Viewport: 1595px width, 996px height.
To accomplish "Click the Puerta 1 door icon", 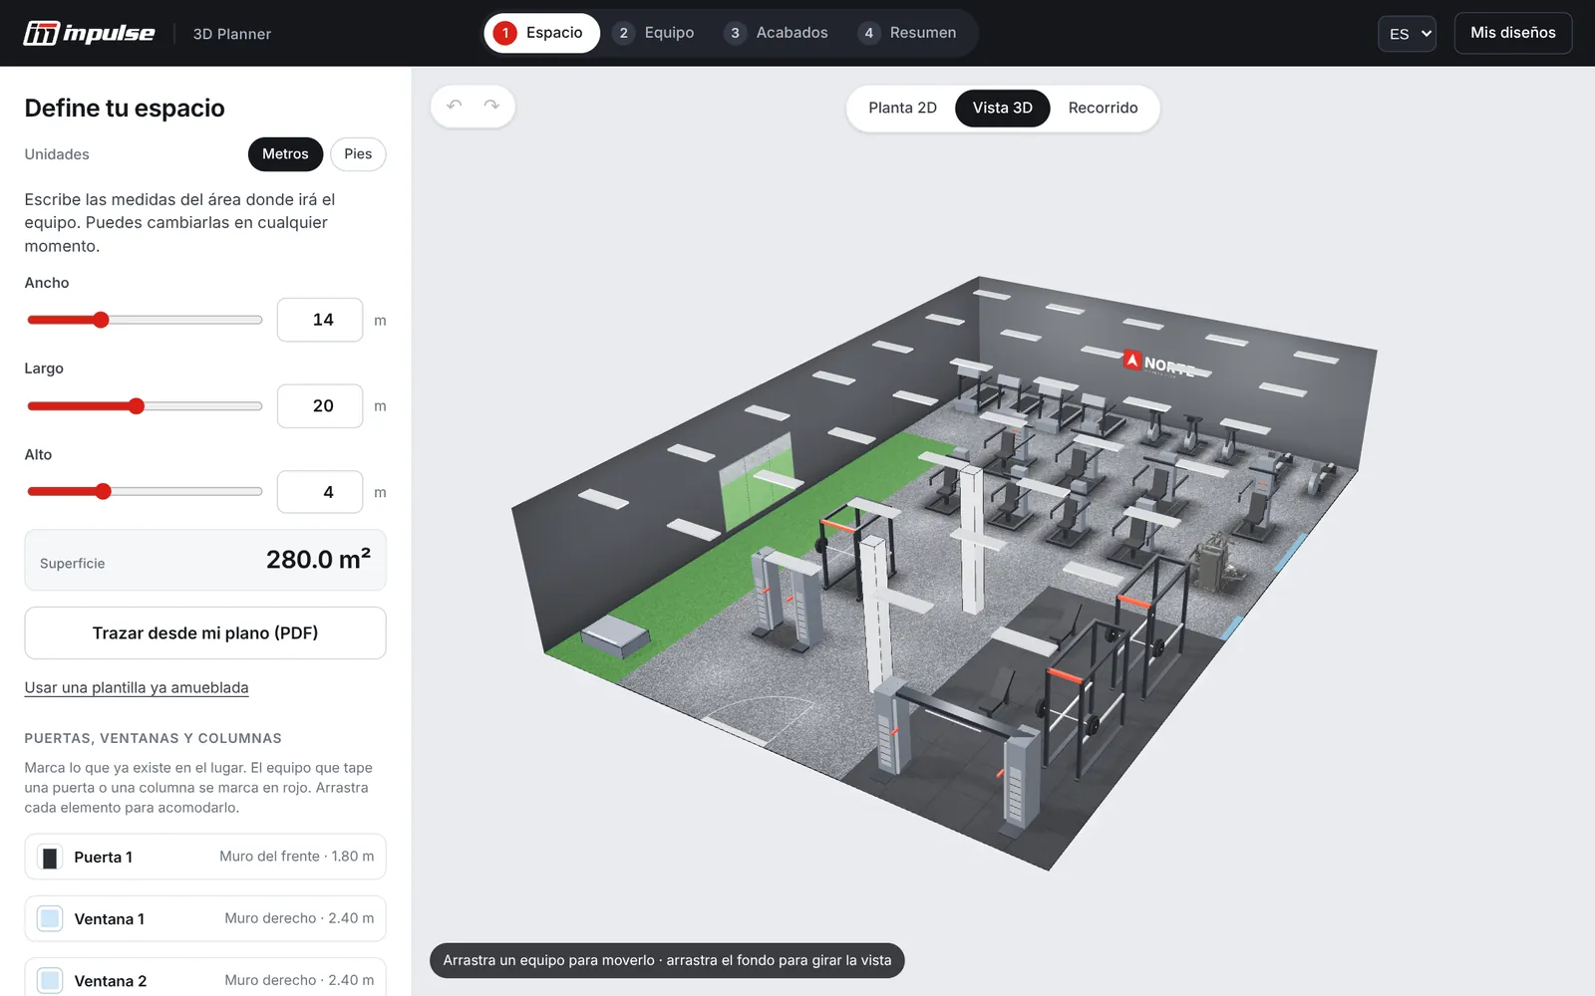I will [50, 858].
